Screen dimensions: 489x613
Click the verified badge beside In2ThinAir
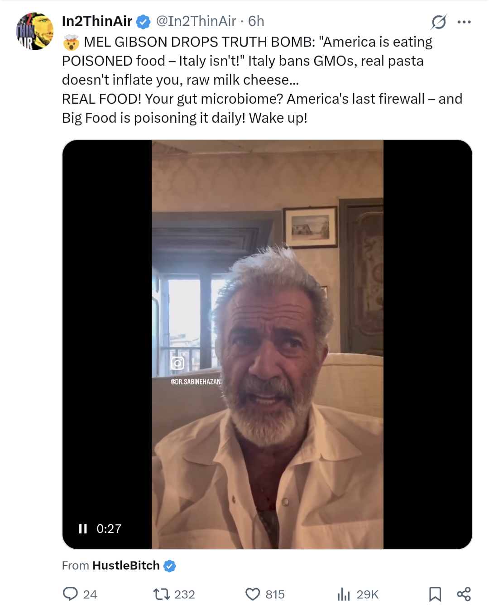[144, 21]
